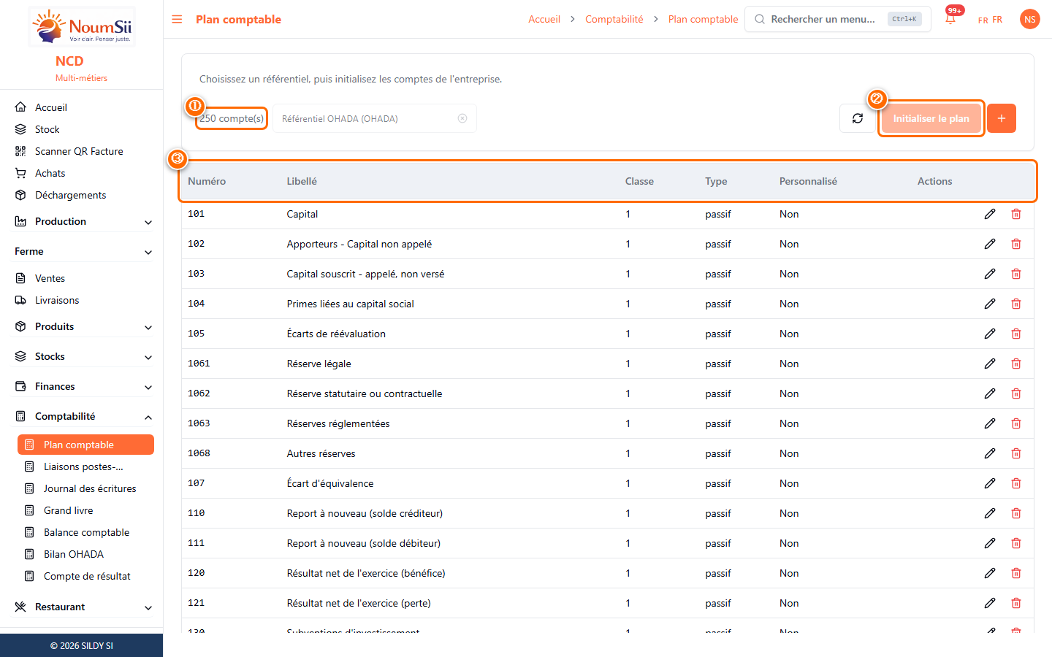Open Journal des écritures
1052x657 pixels.
point(85,488)
